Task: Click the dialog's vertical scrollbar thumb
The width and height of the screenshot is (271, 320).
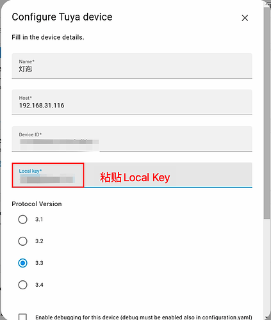Action: [x=267, y=113]
